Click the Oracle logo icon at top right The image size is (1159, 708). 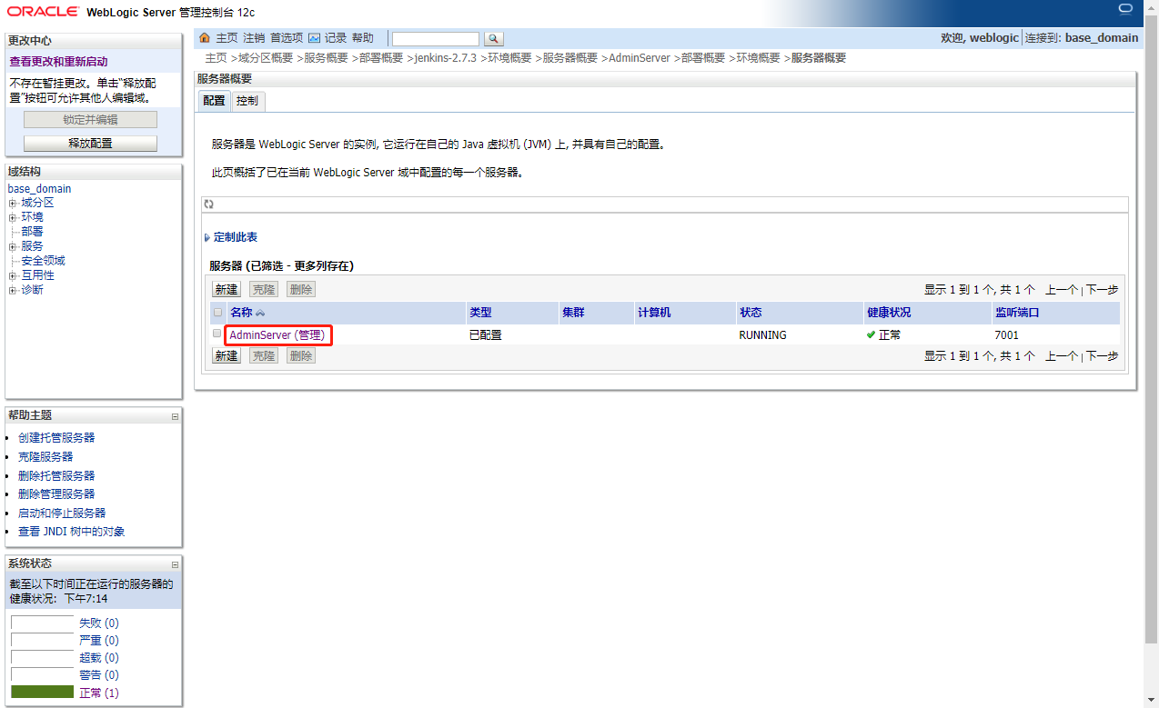(x=1125, y=9)
